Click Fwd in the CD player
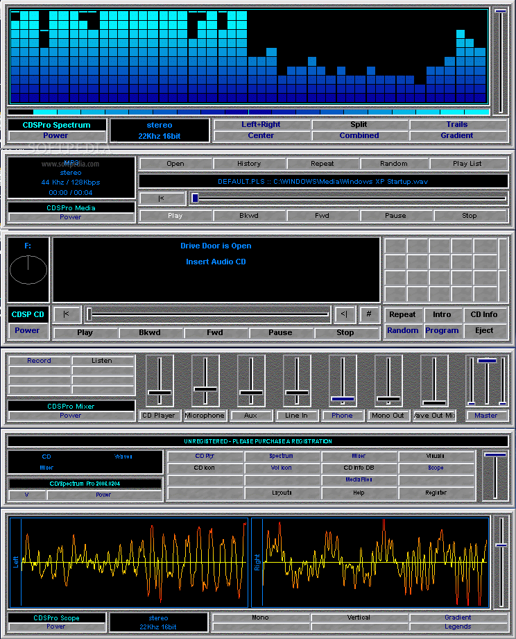This screenshot has height=639, width=516. click(215, 333)
